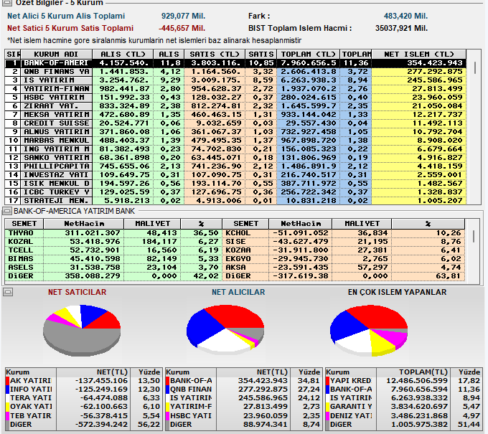This screenshot has width=488, height=434.
Task: Collapse the pie charts section
Action: 8,292
